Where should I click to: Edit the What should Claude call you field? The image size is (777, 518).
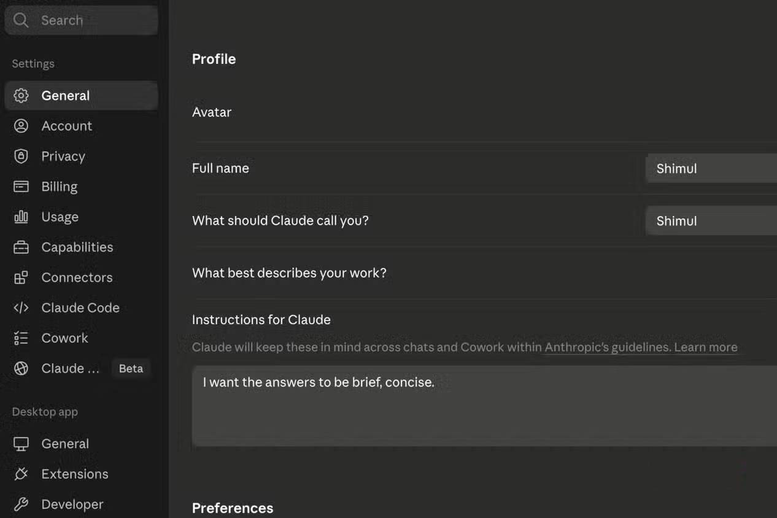click(x=711, y=221)
